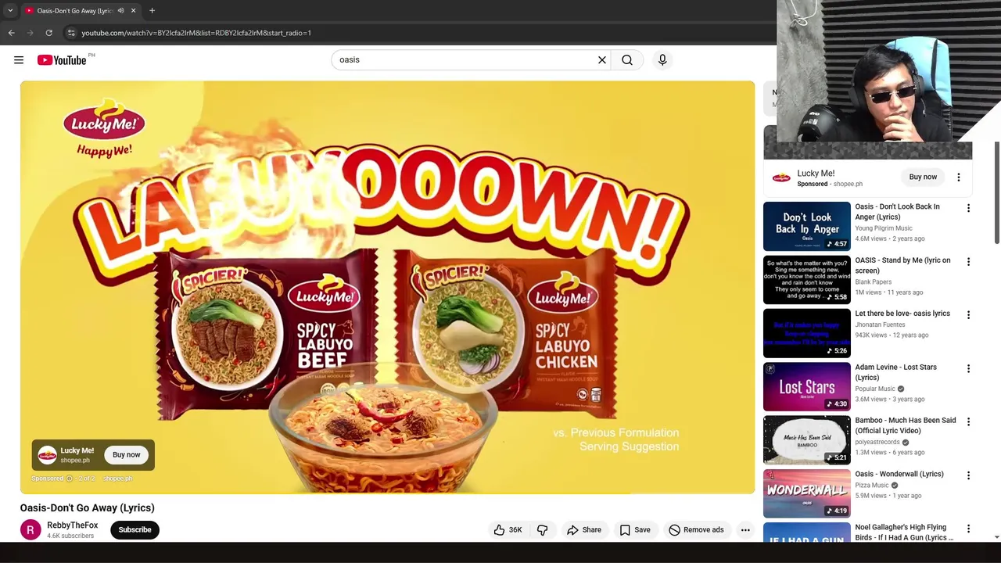Subscribe to RebbyTheFox channel

(135, 530)
